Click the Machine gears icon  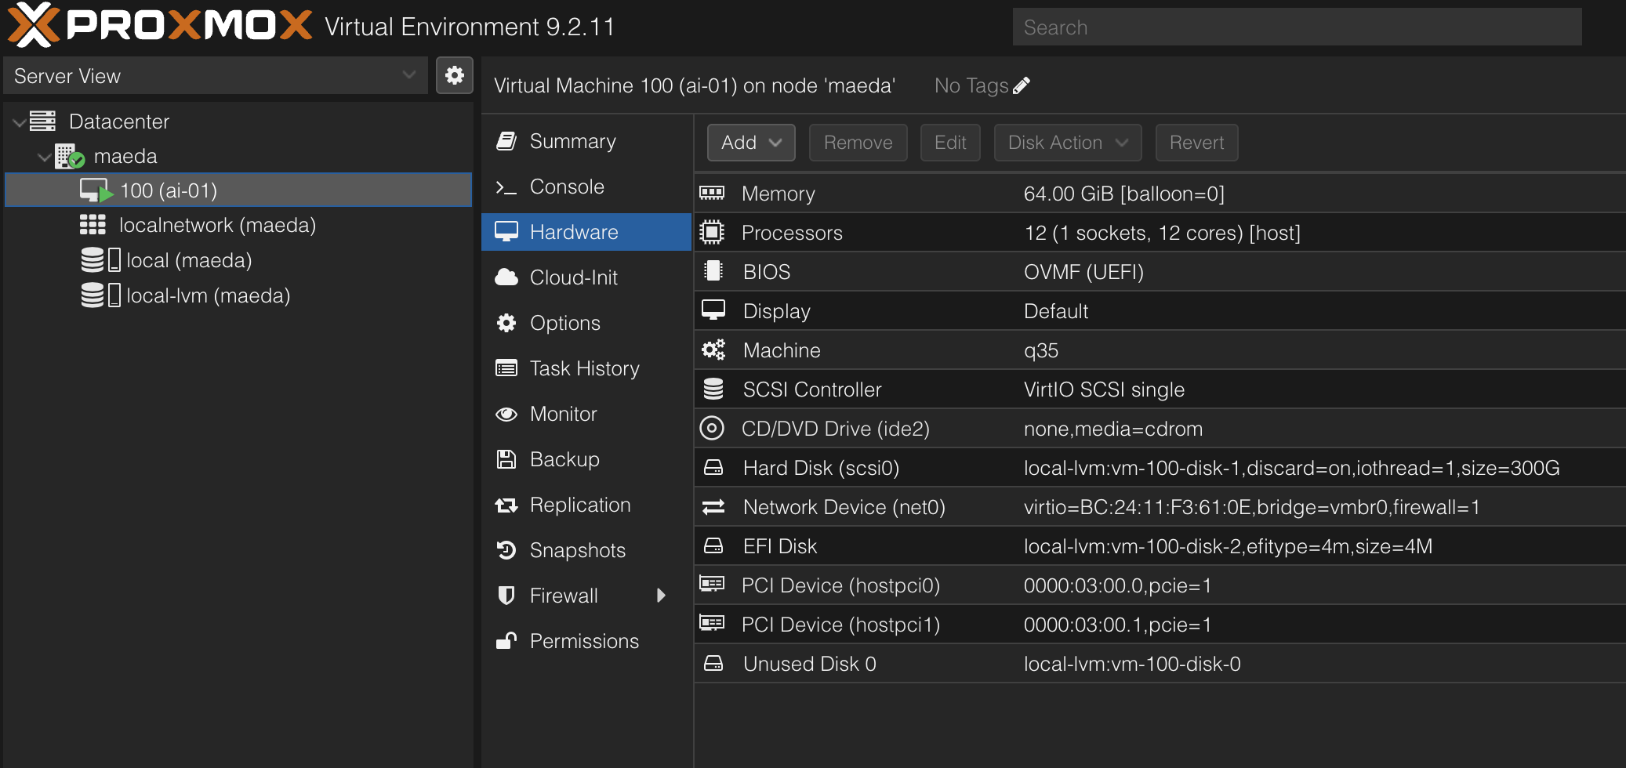coord(713,350)
